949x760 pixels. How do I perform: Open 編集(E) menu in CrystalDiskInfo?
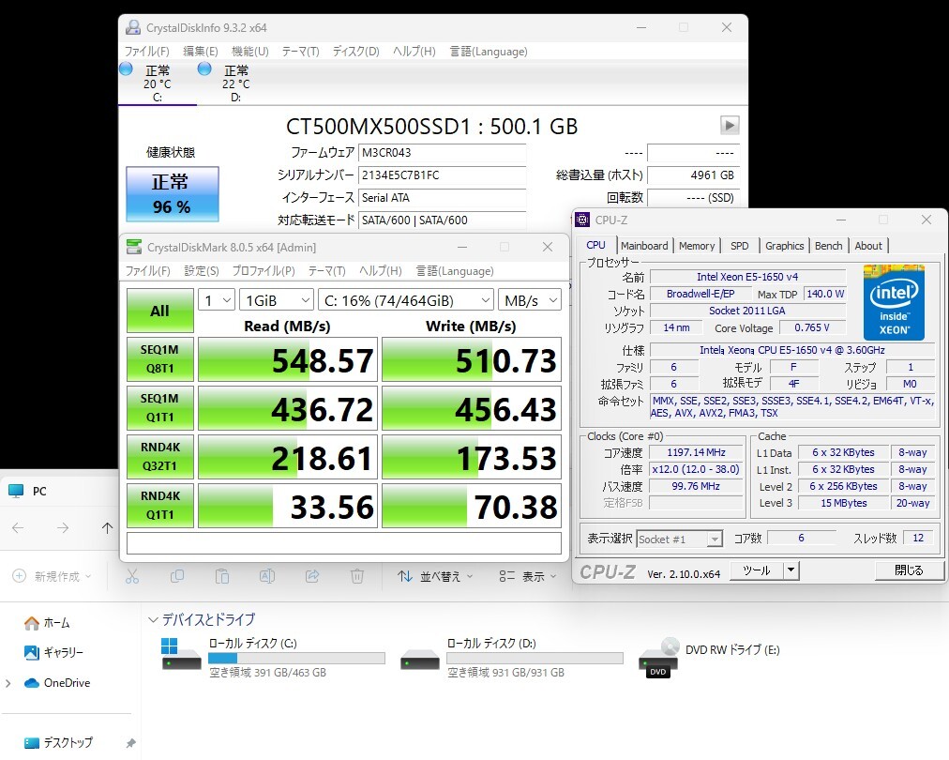pyautogui.click(x=201, y=52)
